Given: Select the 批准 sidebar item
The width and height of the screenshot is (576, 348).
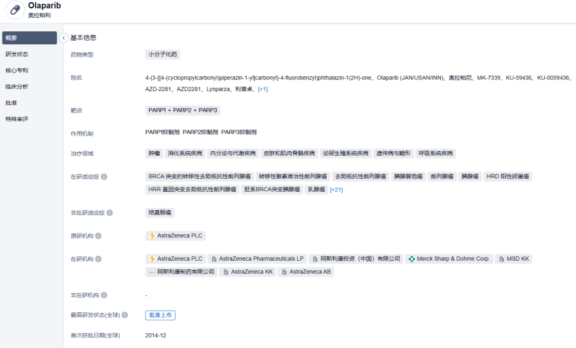Looking at the screenshot, I should 11,103.
